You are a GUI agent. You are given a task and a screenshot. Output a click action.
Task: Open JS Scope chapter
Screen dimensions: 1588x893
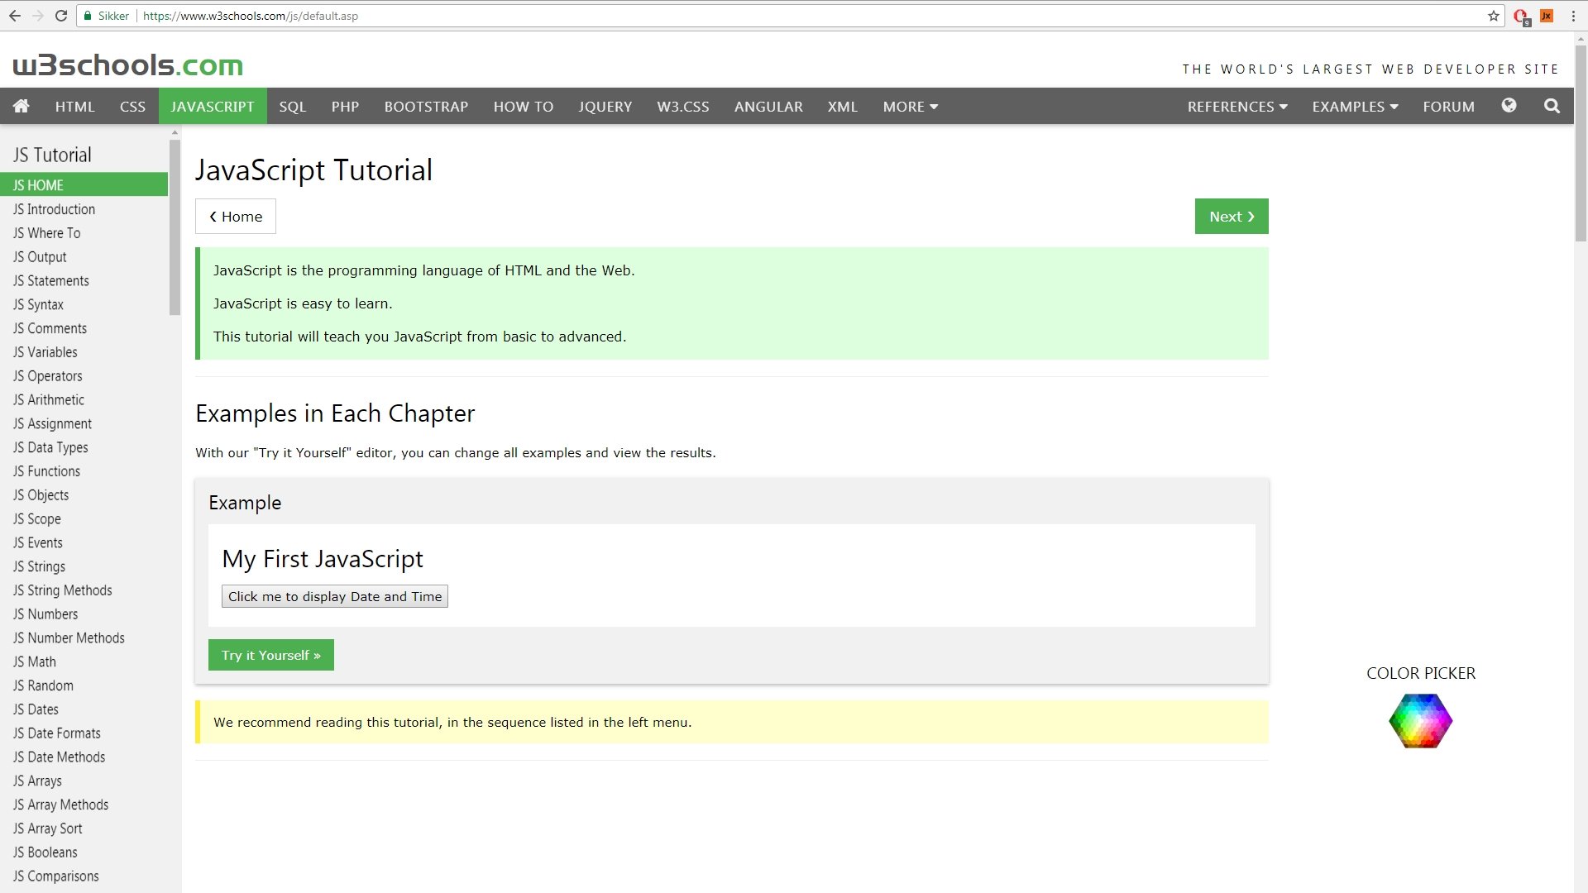[x=84, y=519]
